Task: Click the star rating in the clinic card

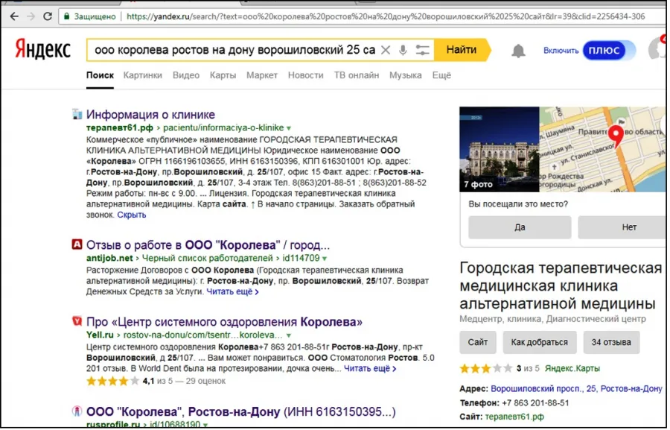Action: [485, 368]
